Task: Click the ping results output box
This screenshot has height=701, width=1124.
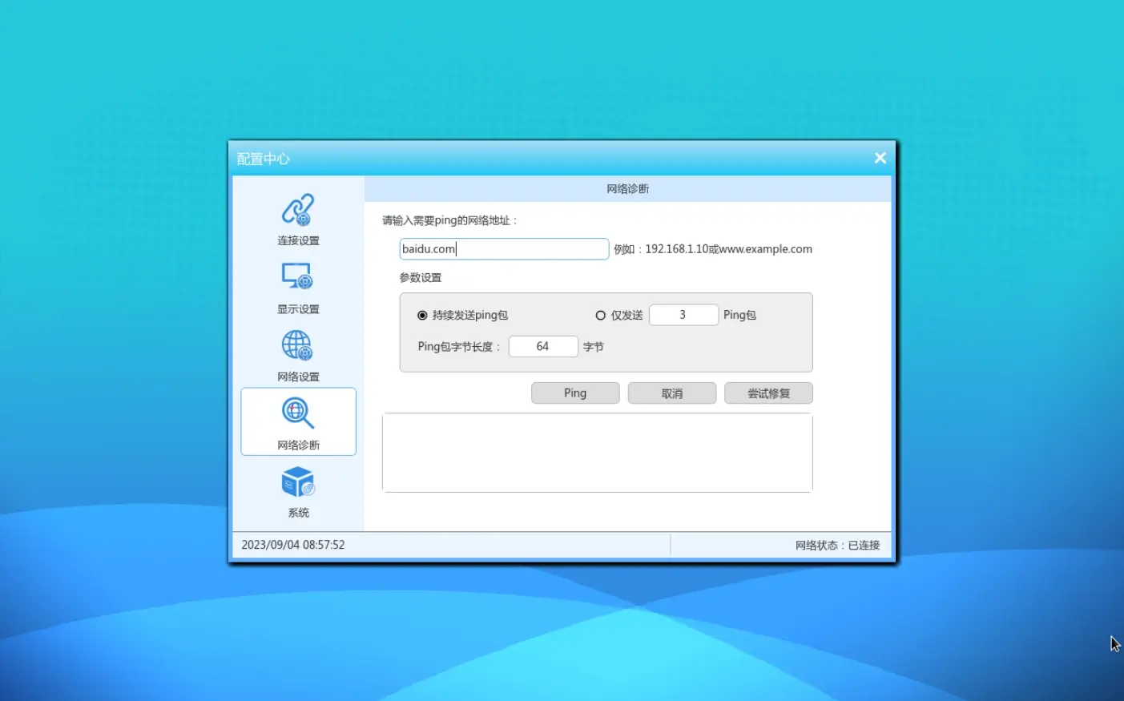Action: [598, 453]
